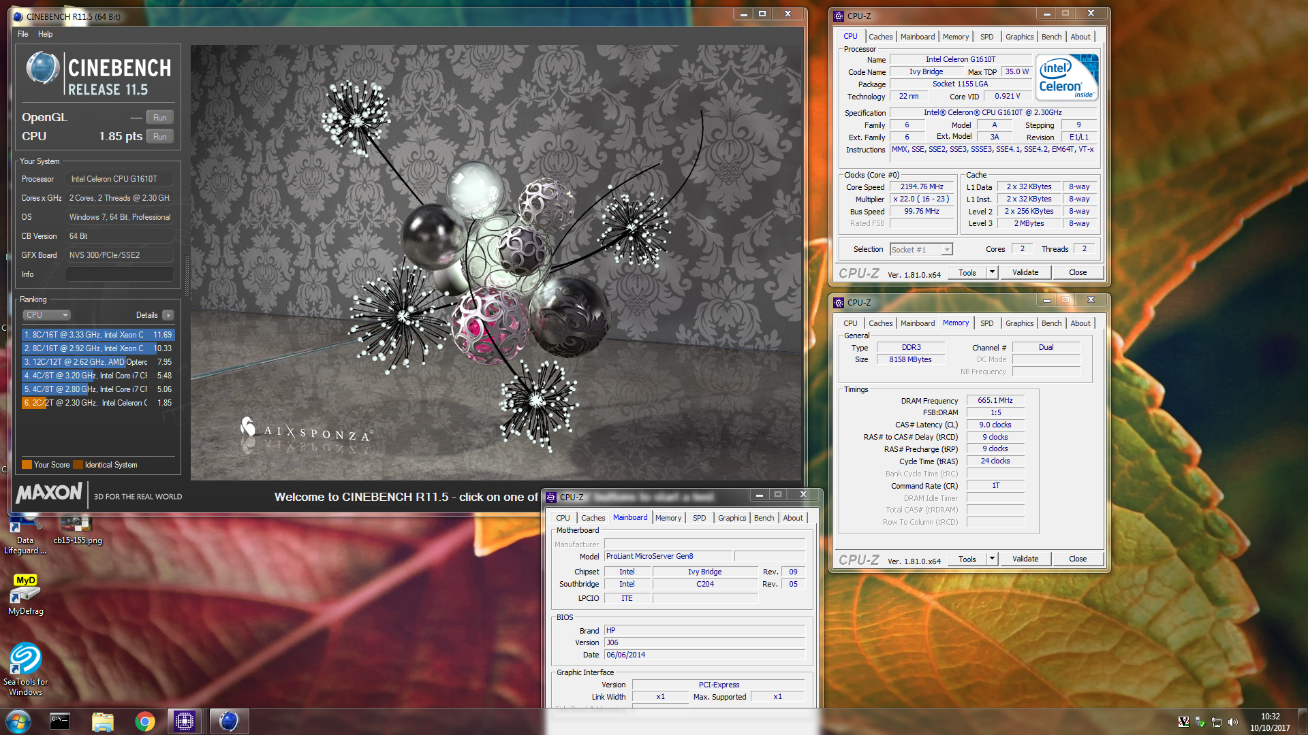Switch to CPU tab in Memory CPU-Z window
The width and height of the screenshot is (1308, 735).
tap(850, 323)
